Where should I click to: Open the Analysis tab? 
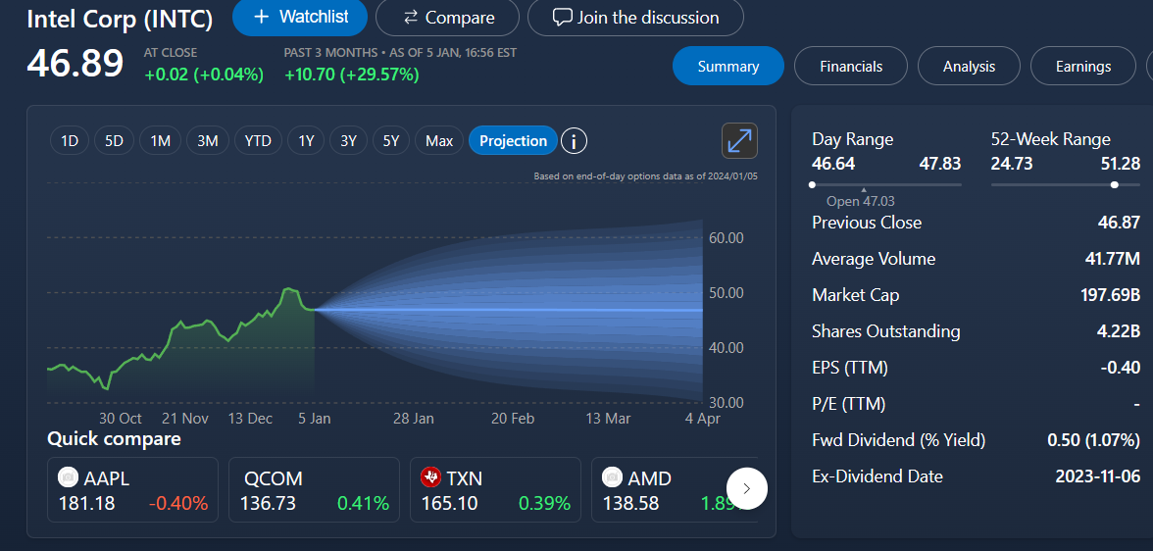pyautogui.click(x=969, y=67)
